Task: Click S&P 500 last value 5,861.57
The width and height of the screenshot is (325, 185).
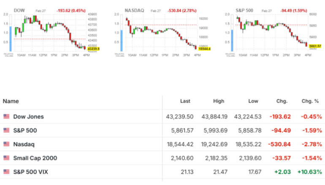Action: (182, 131)
